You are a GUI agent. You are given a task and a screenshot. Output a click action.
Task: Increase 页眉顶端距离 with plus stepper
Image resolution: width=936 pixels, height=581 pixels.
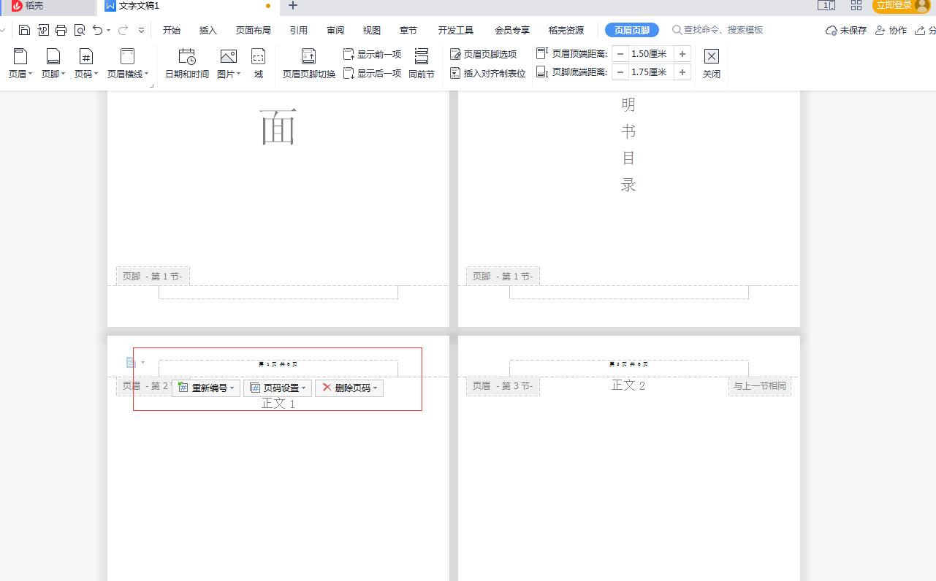point(681,53)
